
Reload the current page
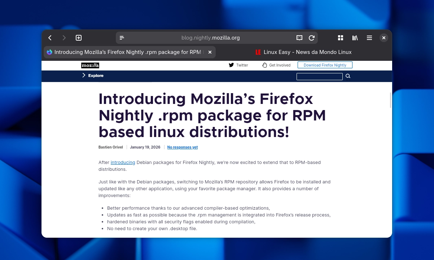312,38
